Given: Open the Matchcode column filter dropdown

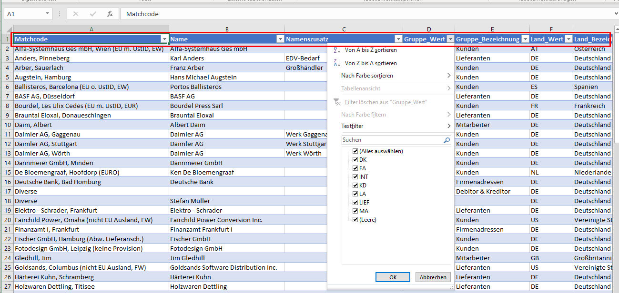Looking at the screenshot, I should [164, 39].
